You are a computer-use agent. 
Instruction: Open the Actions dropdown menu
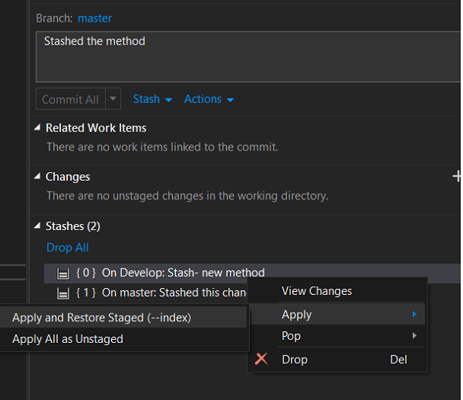coord(209,99)
